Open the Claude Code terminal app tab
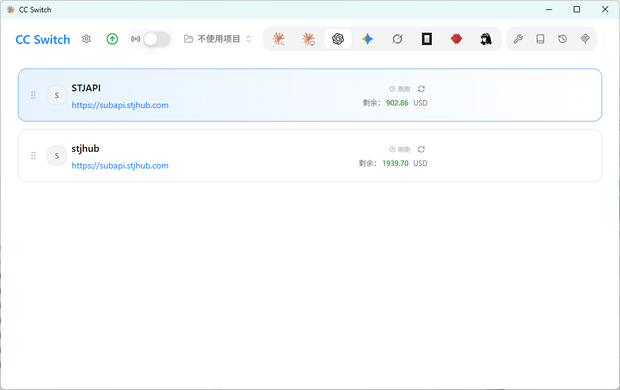This screenshot has width=620, height=390. [x=279, y=39]
